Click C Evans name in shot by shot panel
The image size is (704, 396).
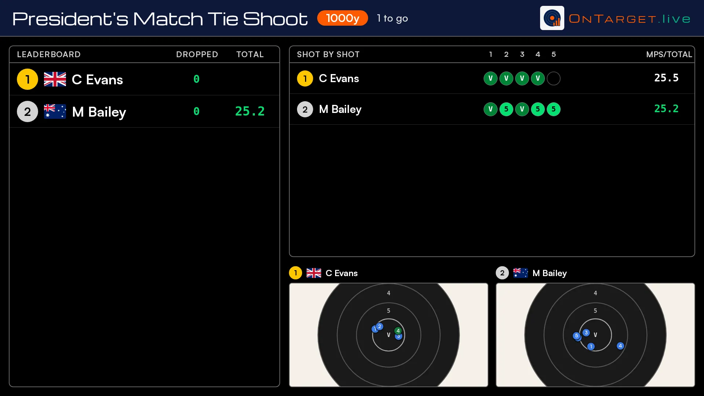[x=339, y=78]
